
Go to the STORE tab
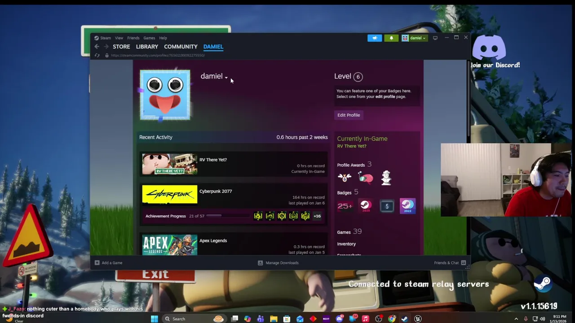[x=121, y=47]
